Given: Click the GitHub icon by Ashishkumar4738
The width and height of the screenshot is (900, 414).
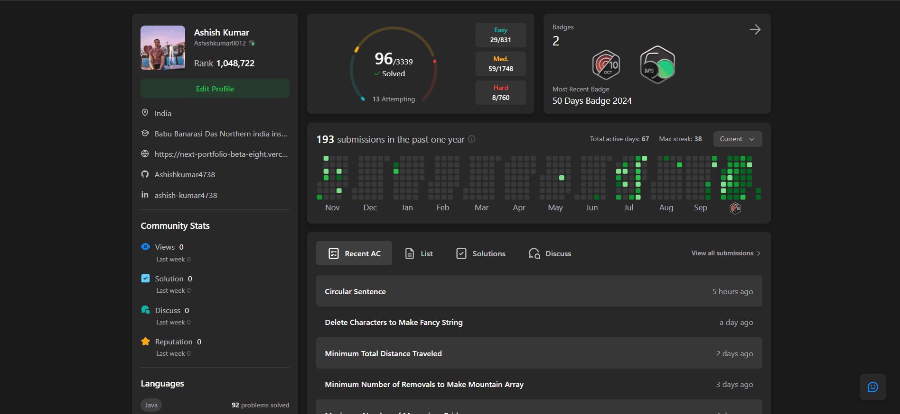Looking at the screenshot, I should click(x=145, y=174).
